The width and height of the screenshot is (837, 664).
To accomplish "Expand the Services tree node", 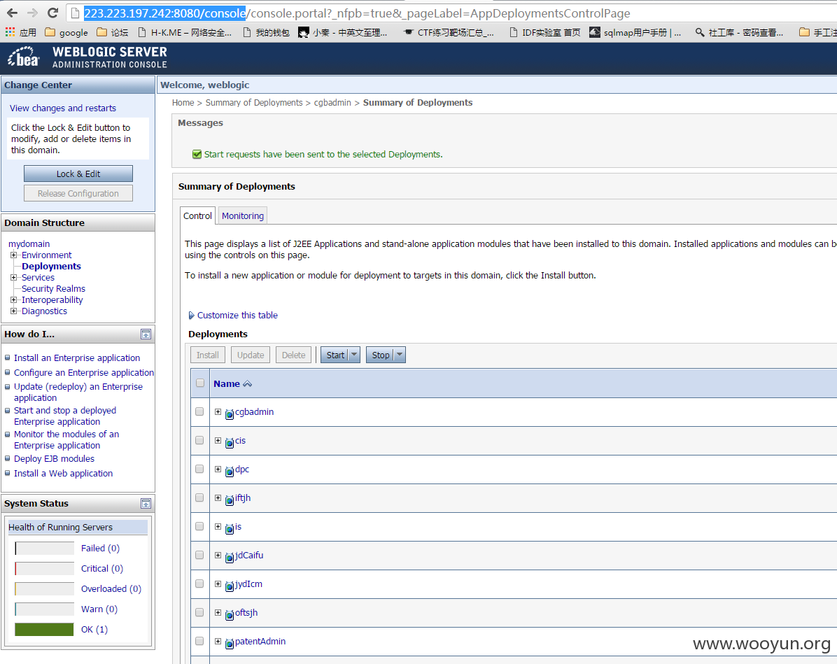I will tap(14, 278).
